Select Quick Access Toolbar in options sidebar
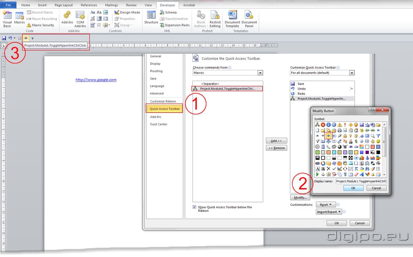413x257 pixels. point(164,108)
